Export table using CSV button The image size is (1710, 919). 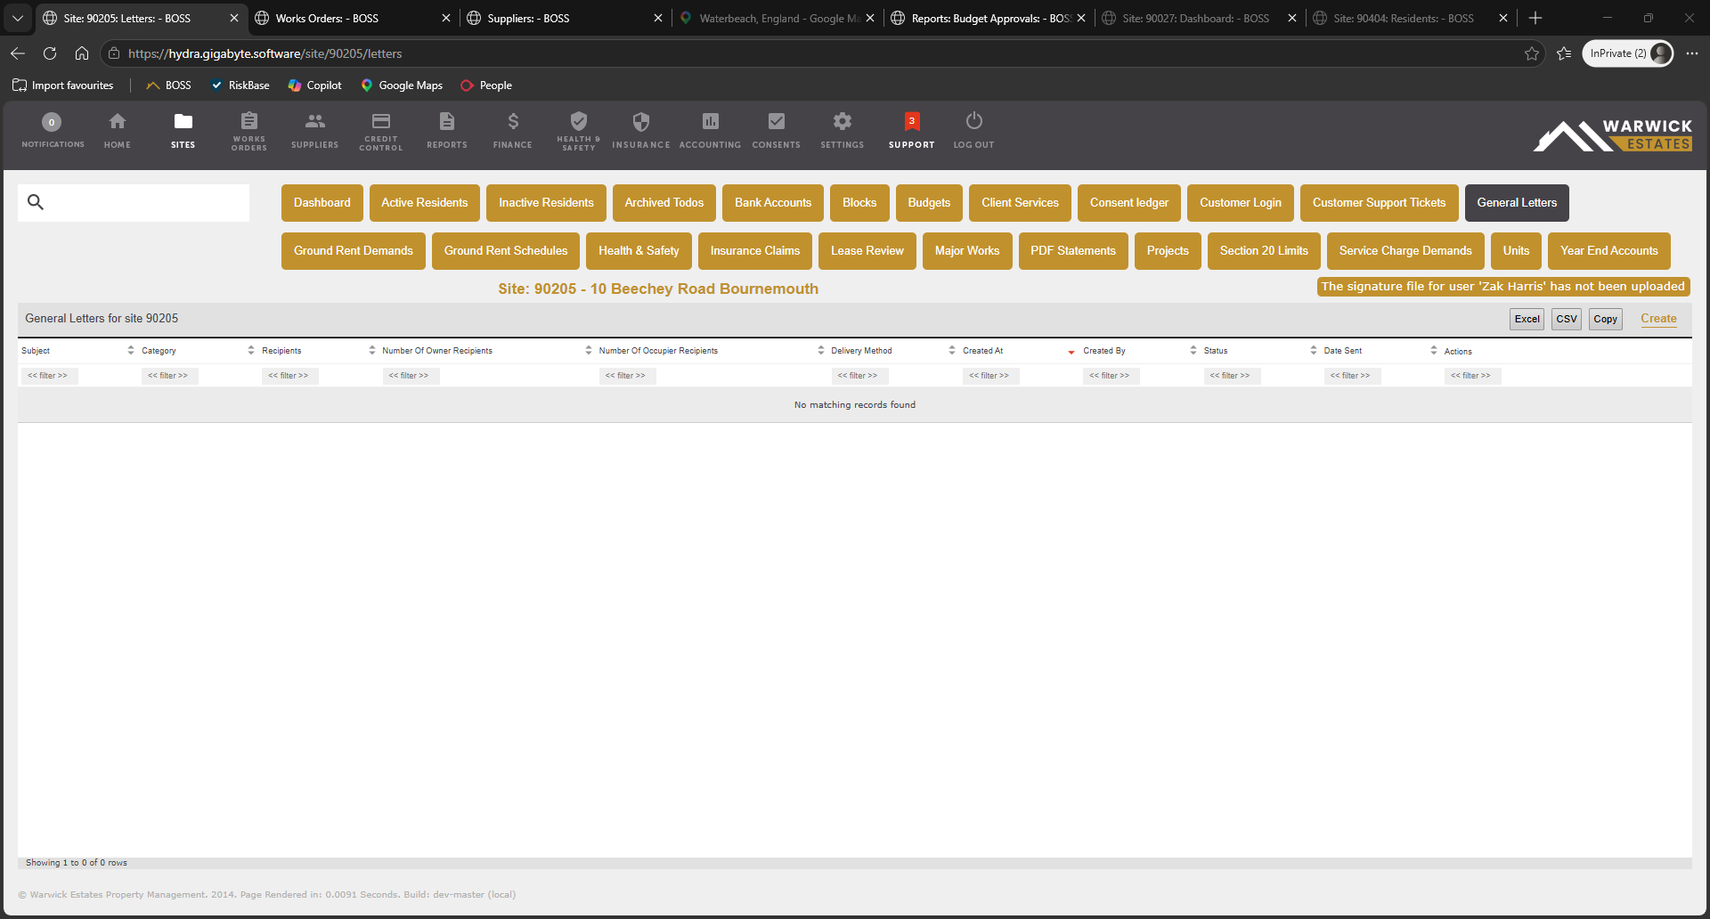[1567, 319]
